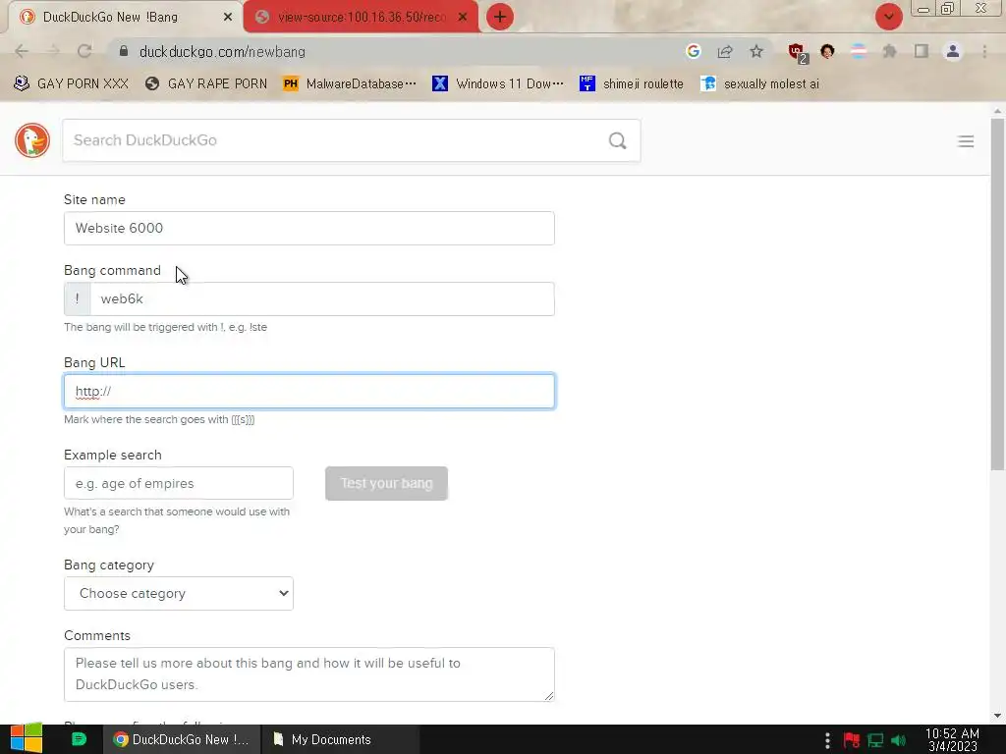Select DuckDuckGo taskbar Chrome window

(x=182, y=739)
